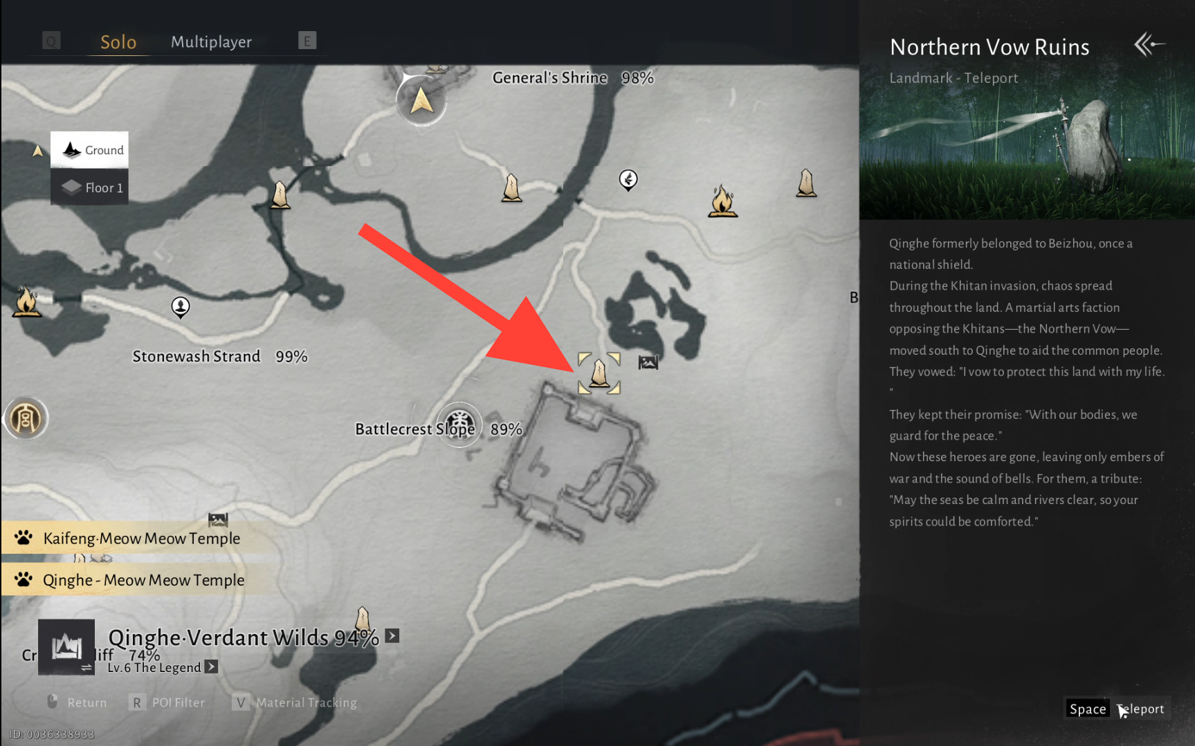Collapse the Northern Vow Ruins detail panel
Screen dimensions: 1195x746
[x=1149, y=45]
